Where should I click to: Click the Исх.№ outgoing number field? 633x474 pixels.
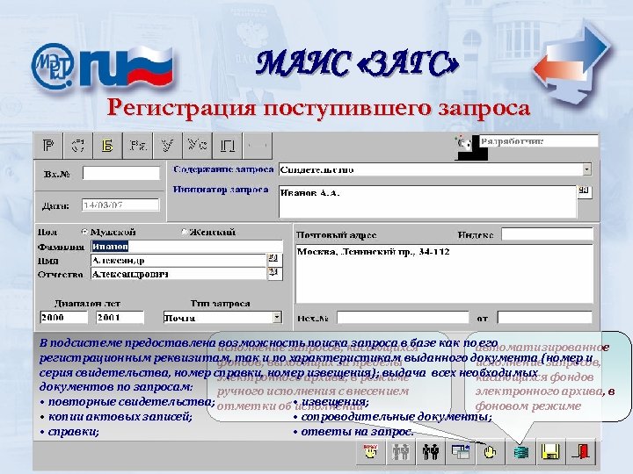403,318
